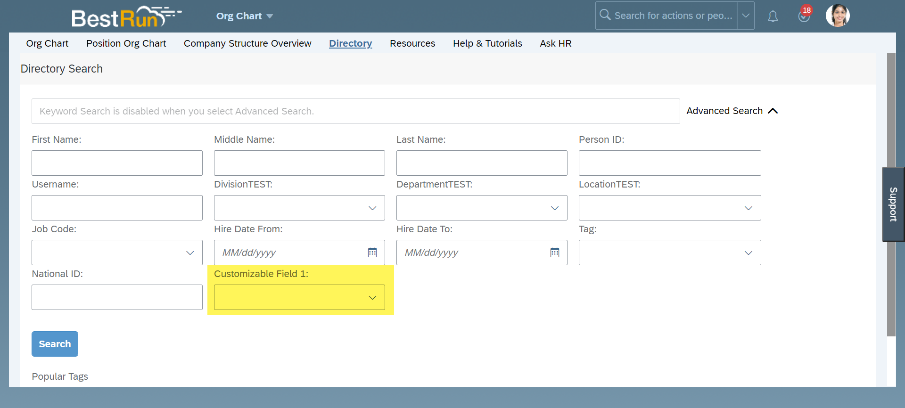The width and height of the screenshot is (905, 408).
Task: Open Hire Date From calendar picker
Action: coord(372,253)
